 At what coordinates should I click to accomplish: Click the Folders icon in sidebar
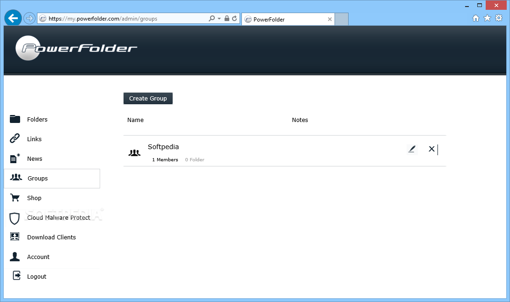[x=15, y=119]
